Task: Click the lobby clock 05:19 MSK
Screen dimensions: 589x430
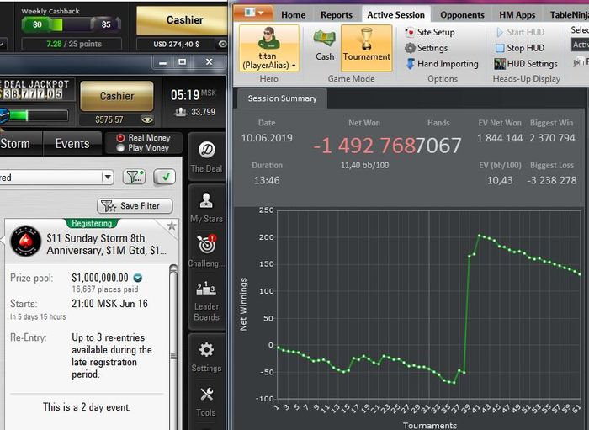Action: click(x=193, y=94)
